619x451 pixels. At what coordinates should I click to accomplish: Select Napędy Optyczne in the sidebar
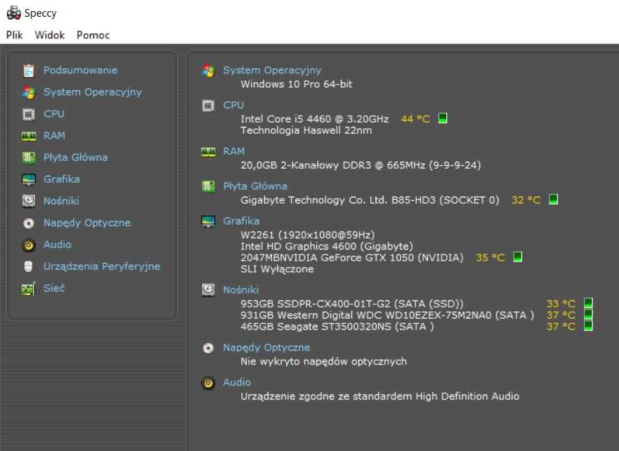(87, 223)
